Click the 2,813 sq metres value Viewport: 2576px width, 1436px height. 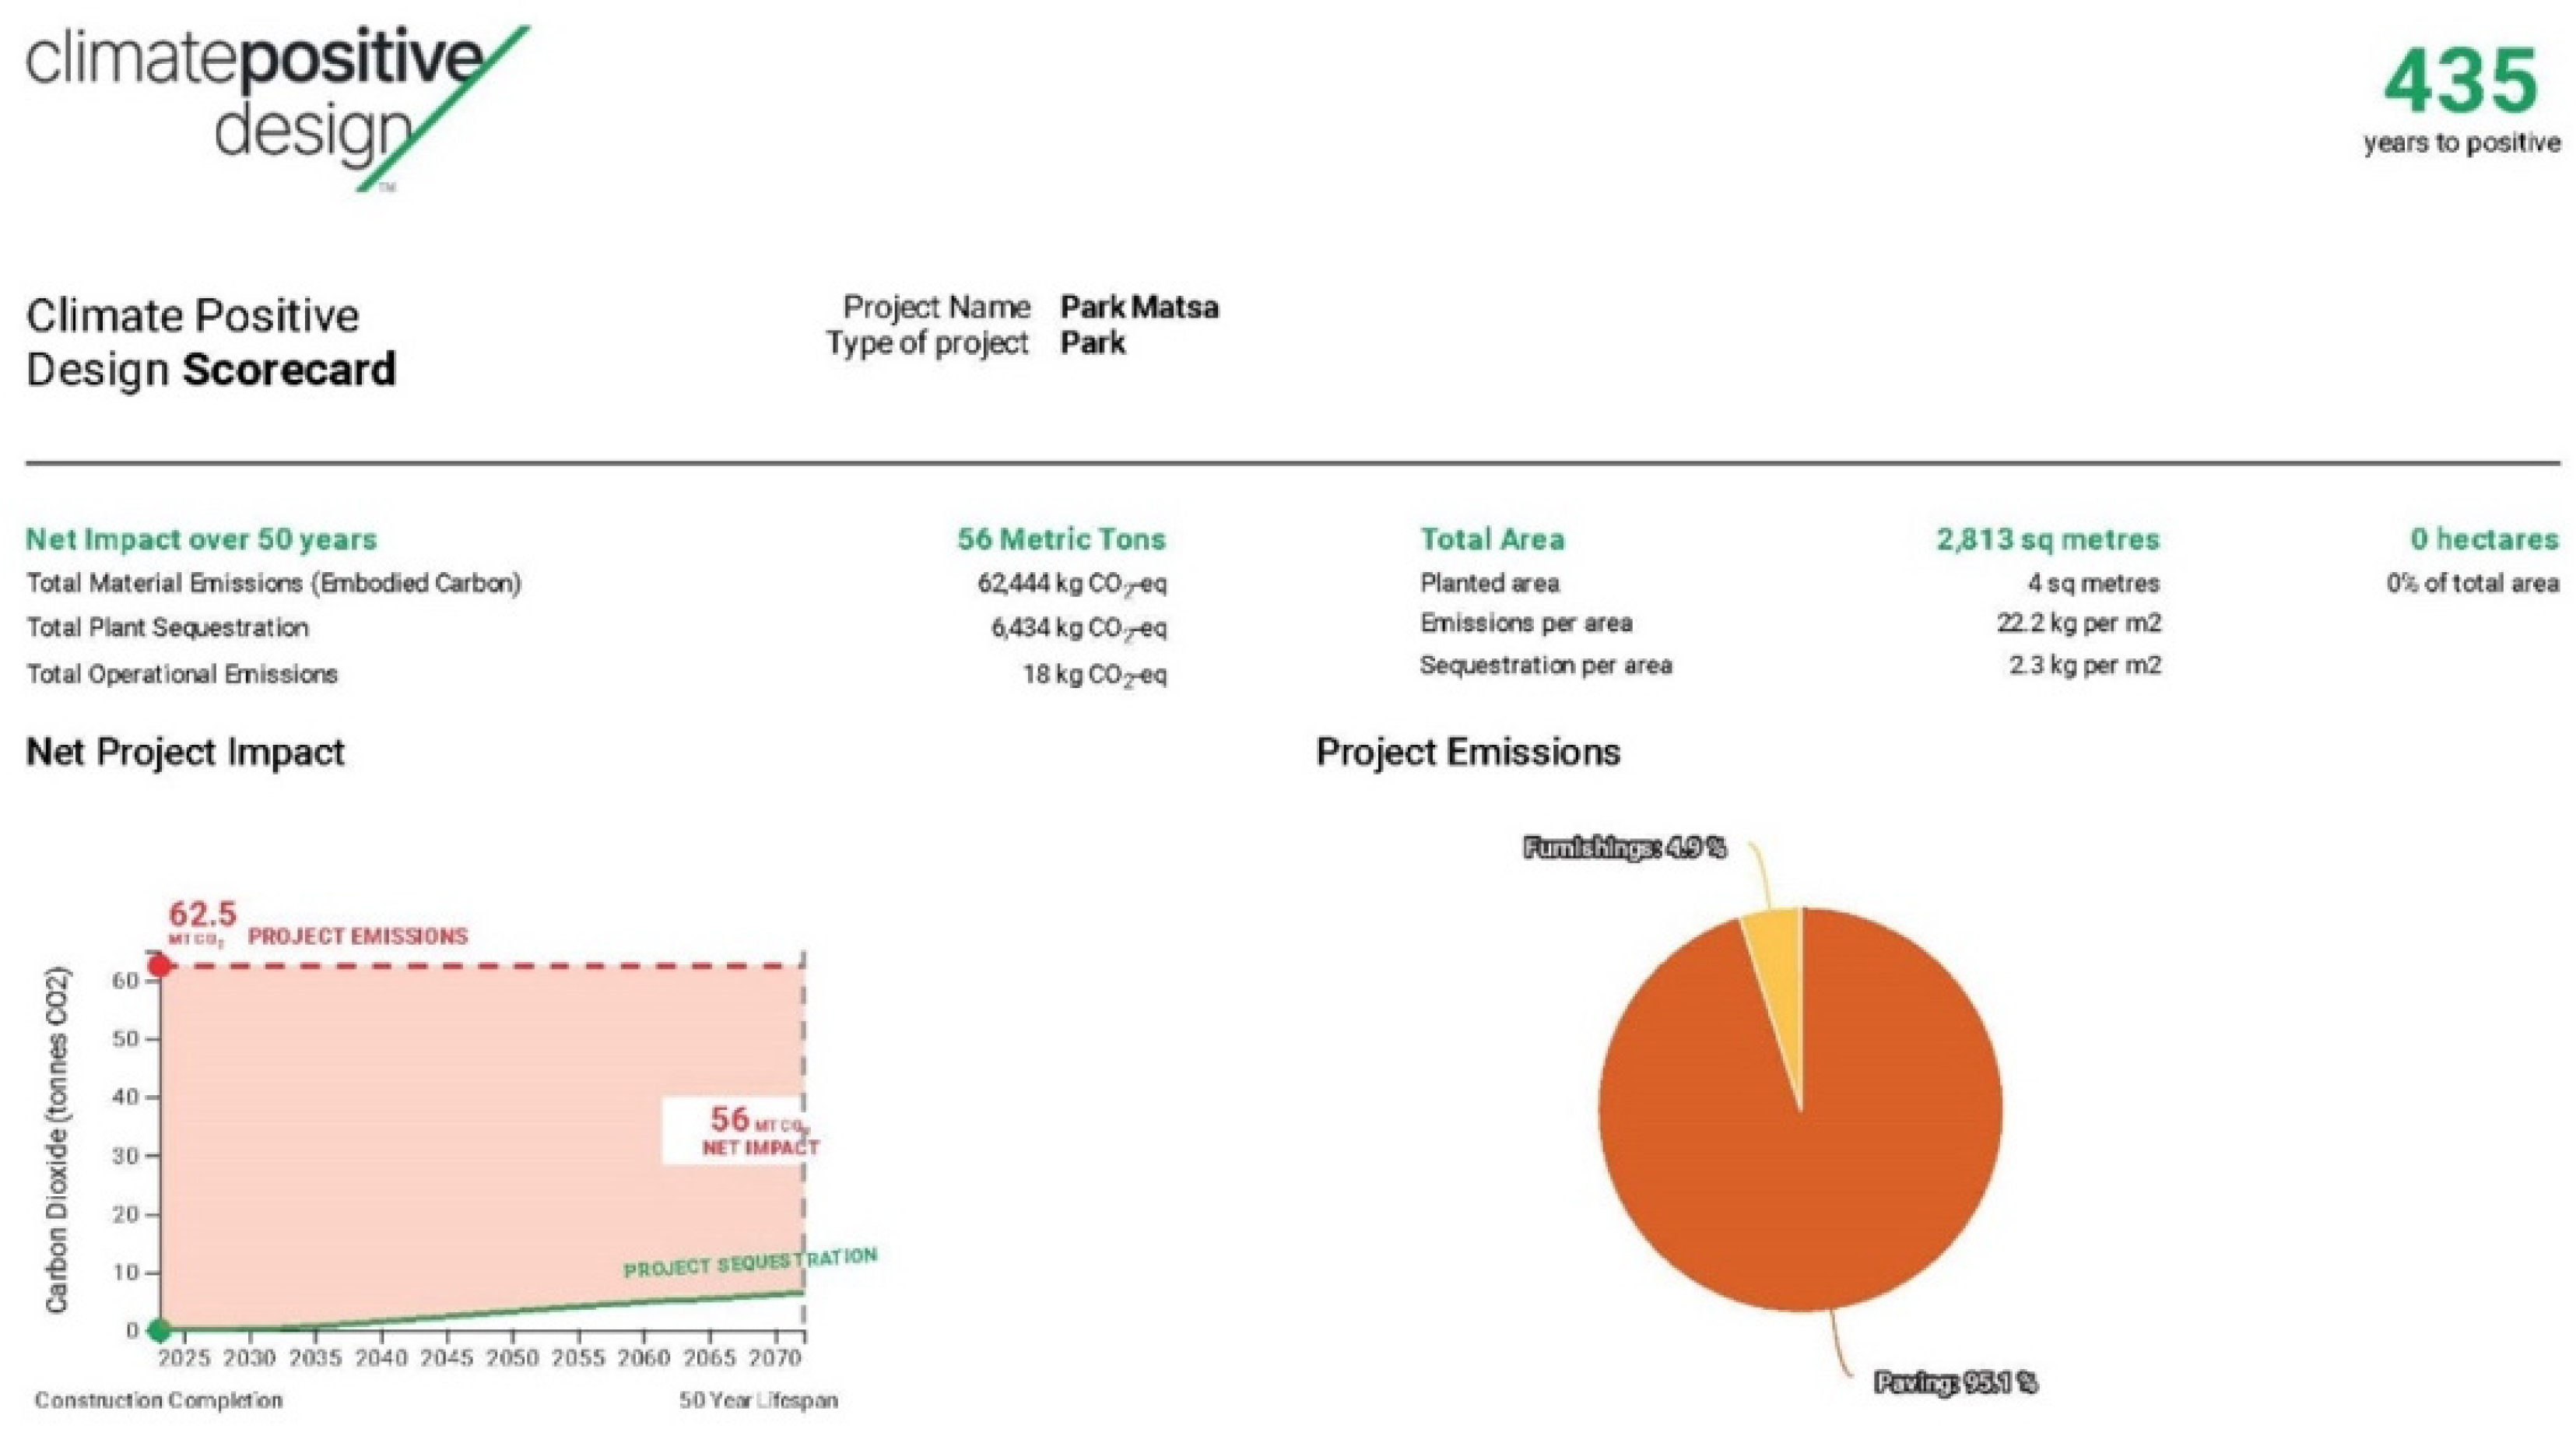pos(2047,539)
